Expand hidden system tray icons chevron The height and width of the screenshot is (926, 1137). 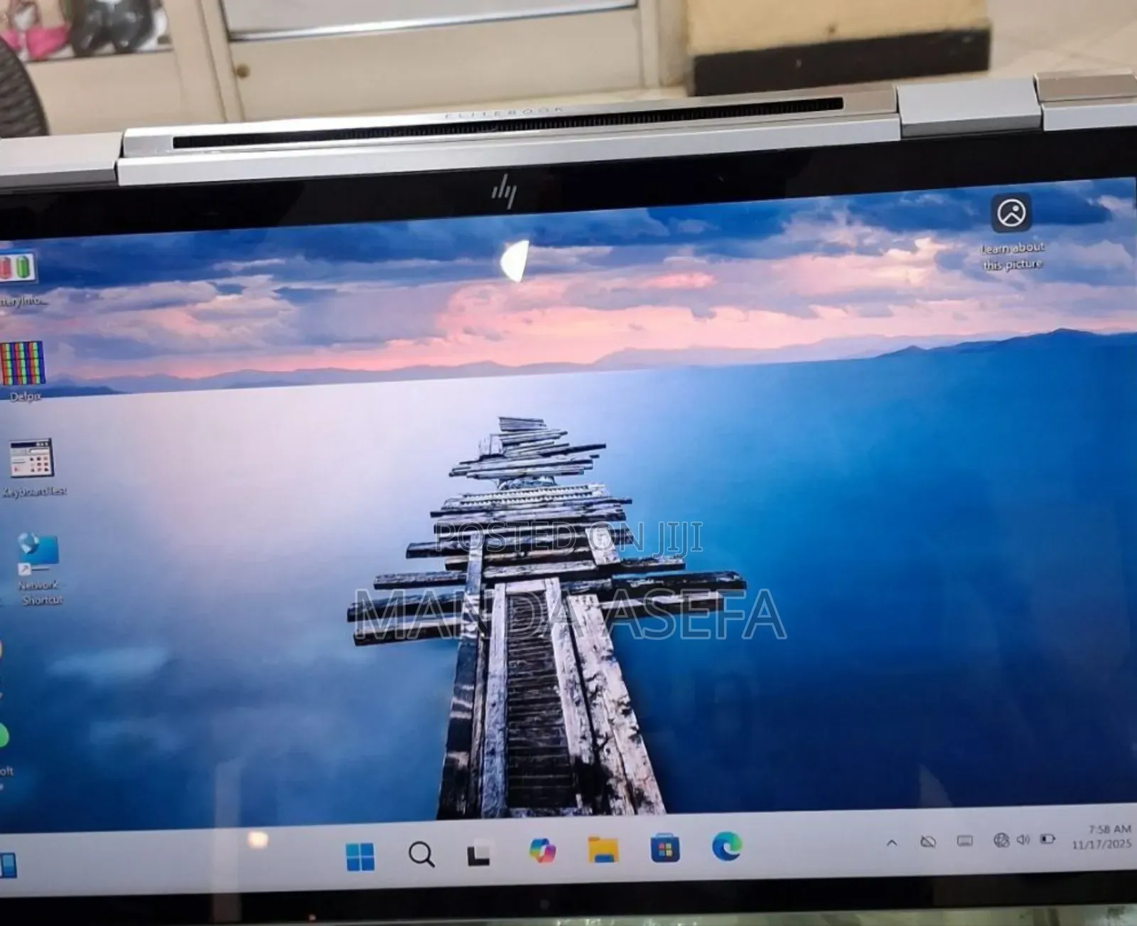pyautogui.click(x=892, y=843)
